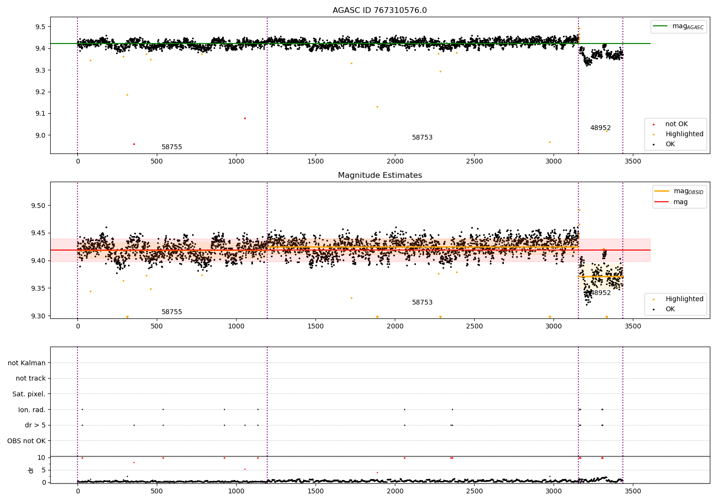Image resolution: width=717 pixels, height=502 pixels.
Task: Click the "not Kalman" row label
Action: pos(27,363)
